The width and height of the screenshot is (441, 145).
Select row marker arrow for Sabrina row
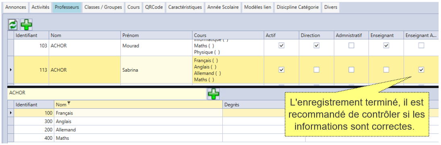(11, 70)
